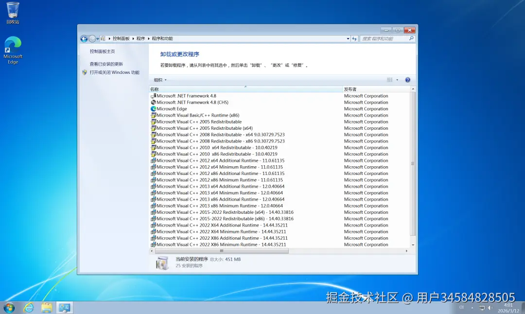Viewport: 525px width, 314px height.
Task: Select the Microsoft Edge desktop shortcut
Action: click(x=13, y=50)
